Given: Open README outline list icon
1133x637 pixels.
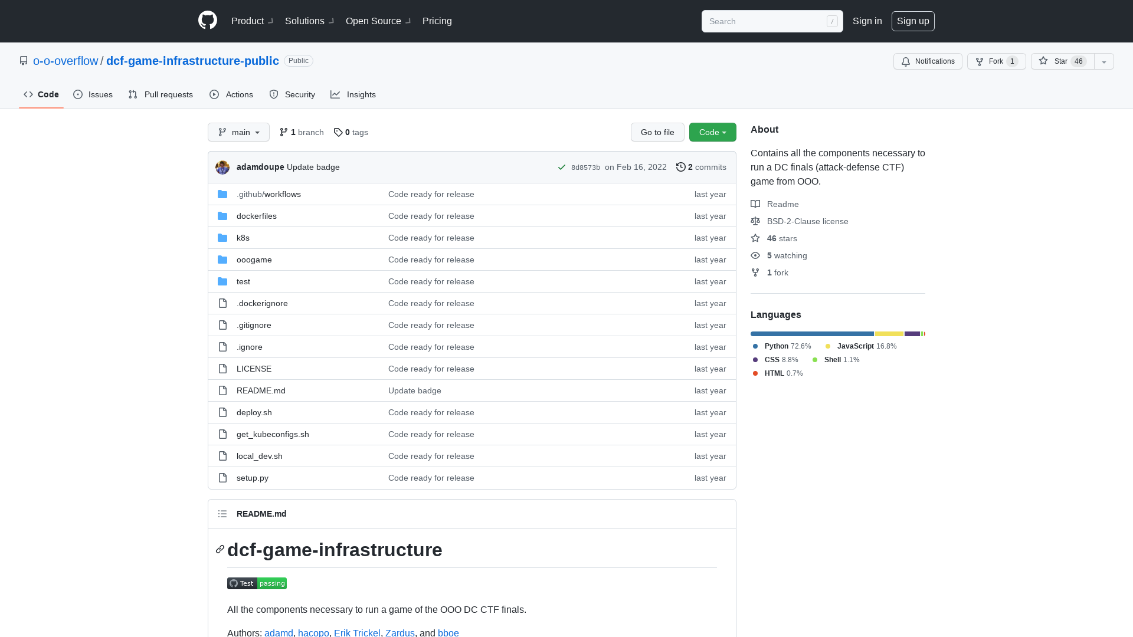Looking at the screenshot, I should coord(222,514).
